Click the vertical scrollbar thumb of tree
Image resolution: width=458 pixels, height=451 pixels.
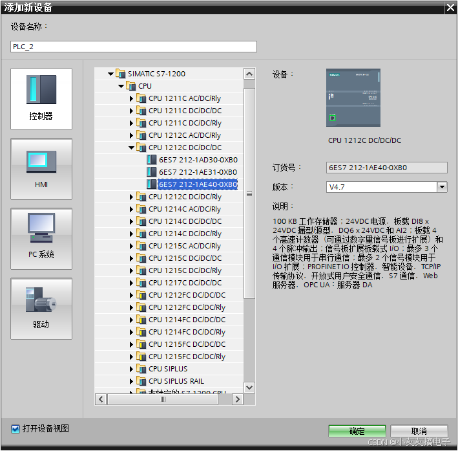(249, 193)
